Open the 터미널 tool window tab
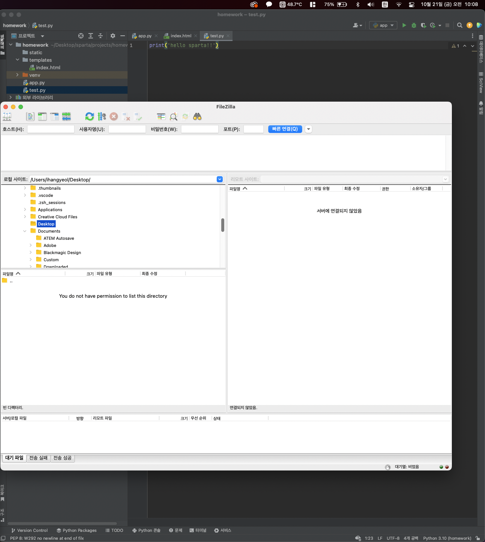The width and height of the screenshot is (485, 542). tap(198, 530)
